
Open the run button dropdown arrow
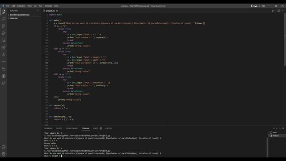(x=275, y=11)
